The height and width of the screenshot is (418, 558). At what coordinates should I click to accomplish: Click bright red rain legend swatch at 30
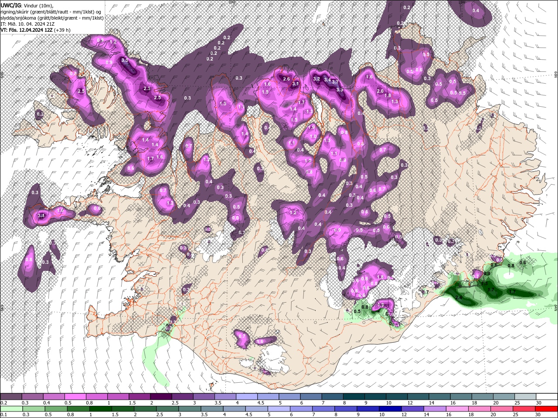[546, 409]
